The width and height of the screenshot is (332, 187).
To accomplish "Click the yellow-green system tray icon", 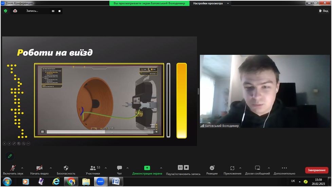I will tap(306, 182).
